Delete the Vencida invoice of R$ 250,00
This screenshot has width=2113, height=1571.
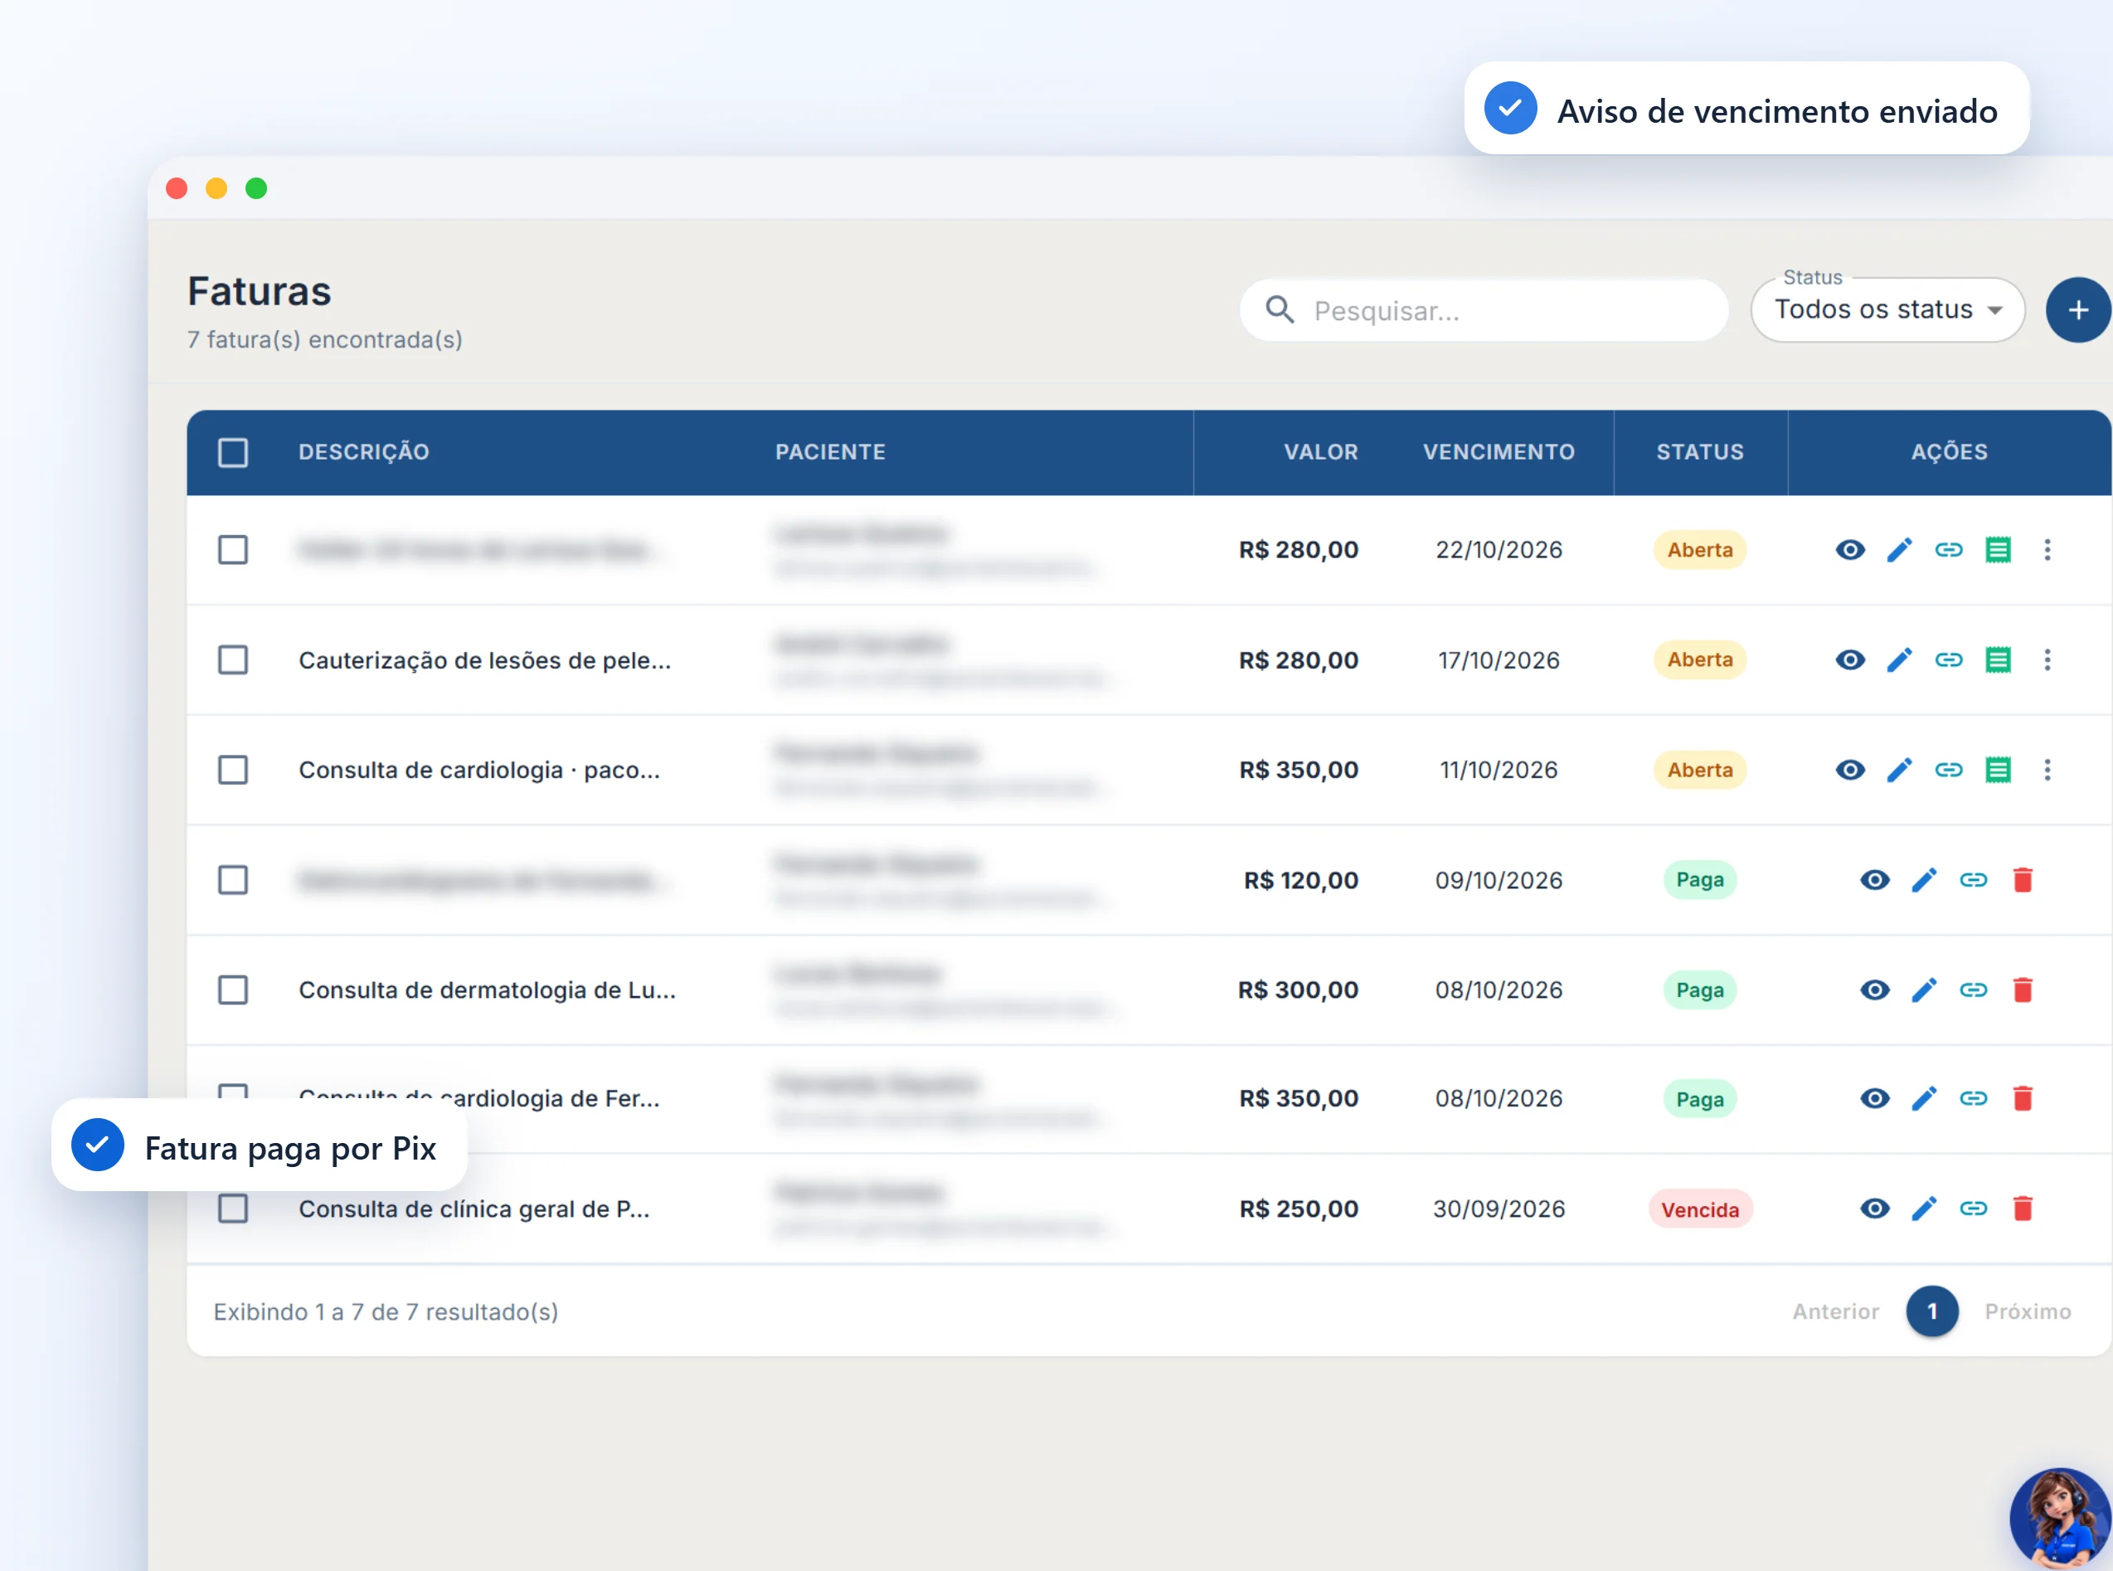pos(2023,1209)
